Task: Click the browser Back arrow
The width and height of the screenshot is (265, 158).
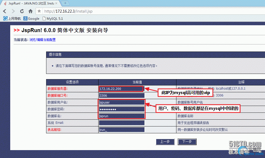Action: [5, 11]
